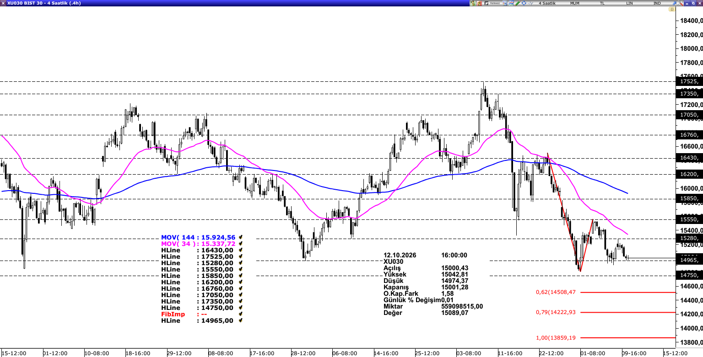
Task: Click the Fortinvest logo icon
Action: (492, 3)
